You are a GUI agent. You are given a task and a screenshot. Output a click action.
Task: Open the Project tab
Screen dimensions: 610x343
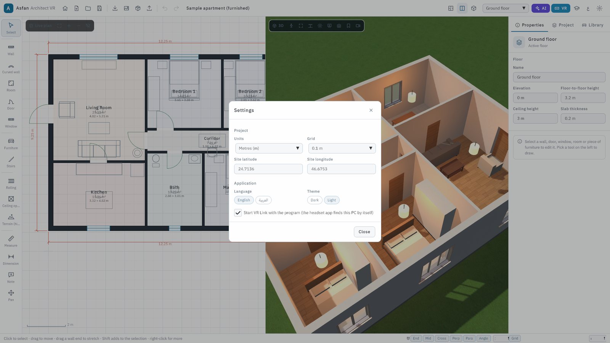pyautogui.click(x=563, y=25)
